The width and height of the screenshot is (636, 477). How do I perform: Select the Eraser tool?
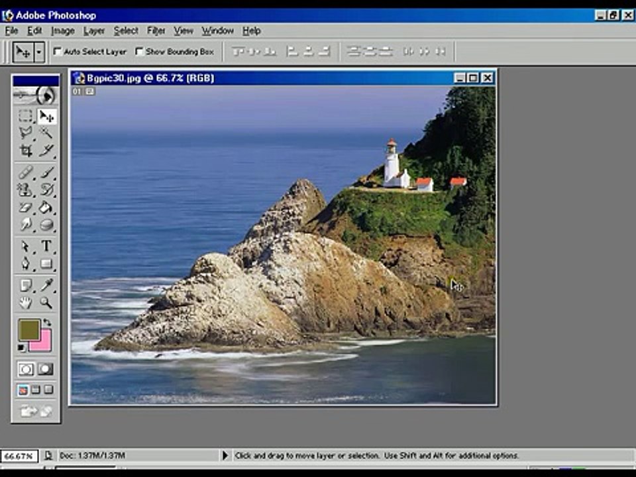coord(26,207)
